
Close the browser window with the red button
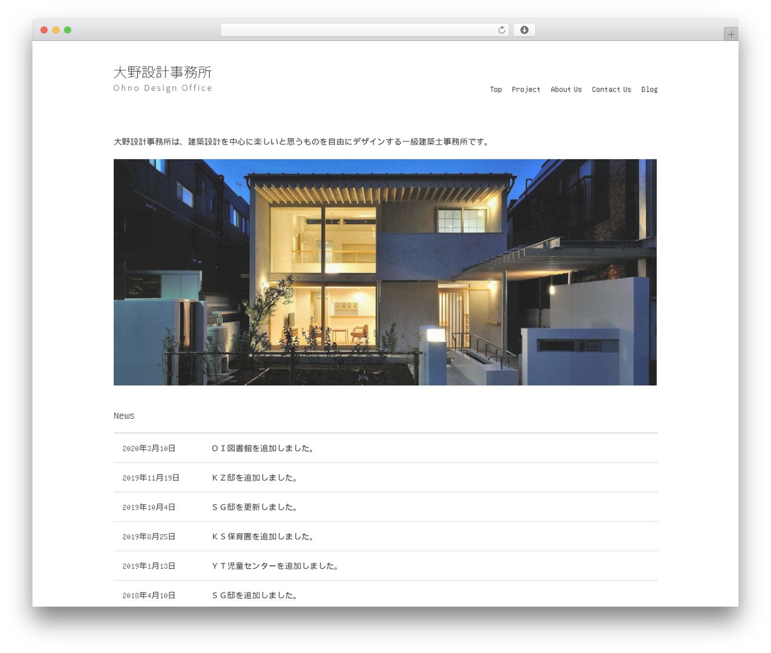click(44, 30)
